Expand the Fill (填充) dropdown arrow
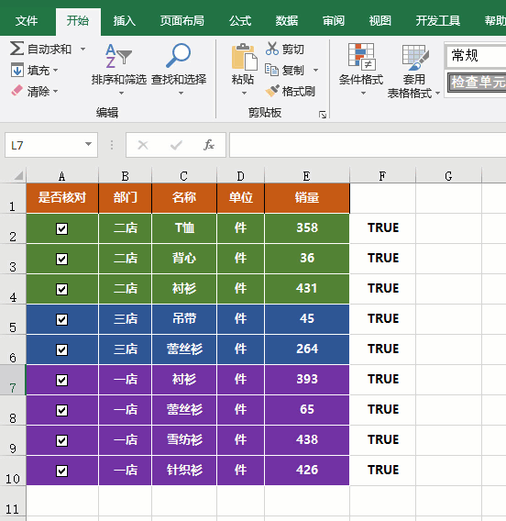Screen dimensions: 506x521 (55, 70)
